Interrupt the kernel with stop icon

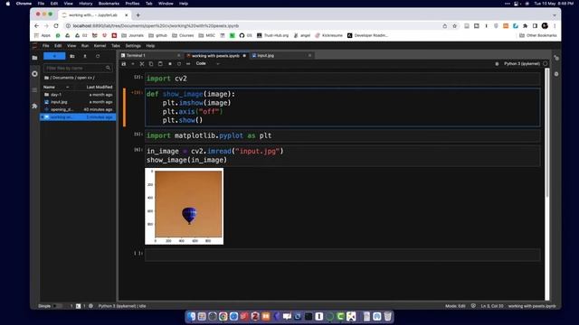point(170,64)
